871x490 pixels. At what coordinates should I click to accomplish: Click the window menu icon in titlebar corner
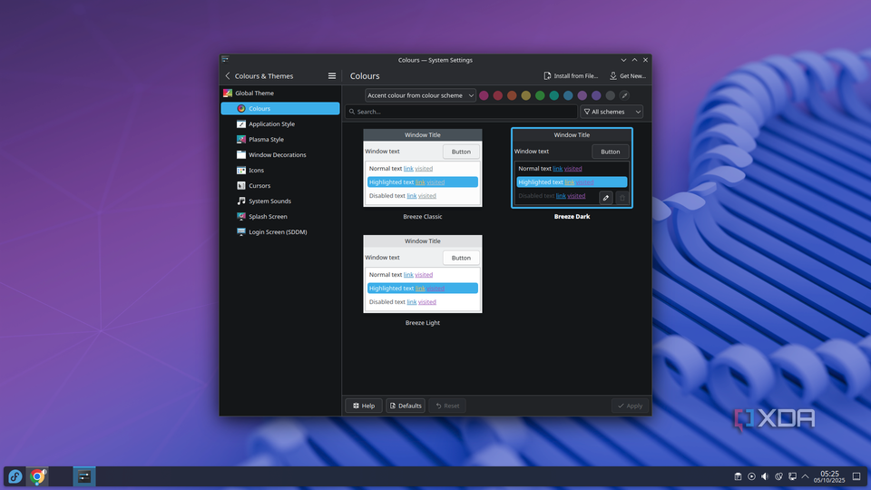pyautogui.click(x=225, y=59)
